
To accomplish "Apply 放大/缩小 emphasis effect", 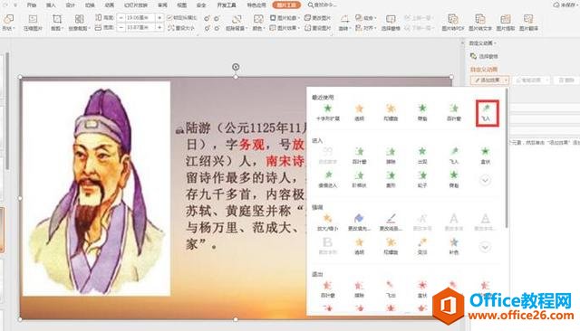I will coord(327,222).
